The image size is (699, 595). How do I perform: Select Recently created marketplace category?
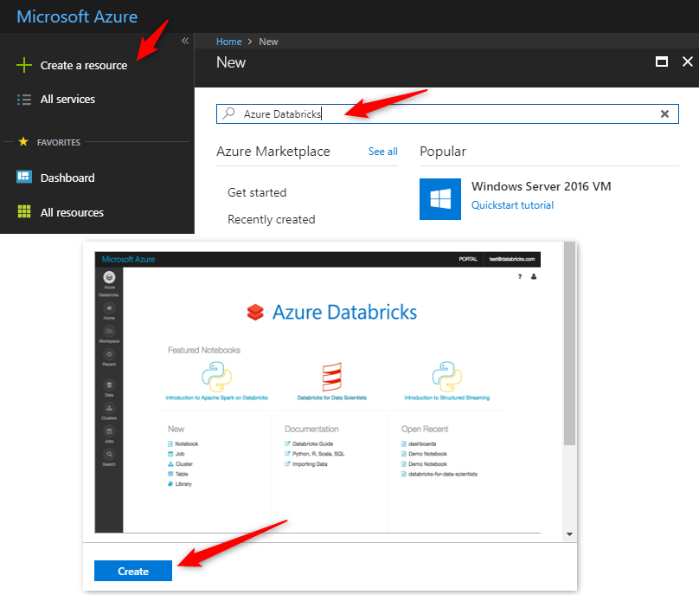272,219
